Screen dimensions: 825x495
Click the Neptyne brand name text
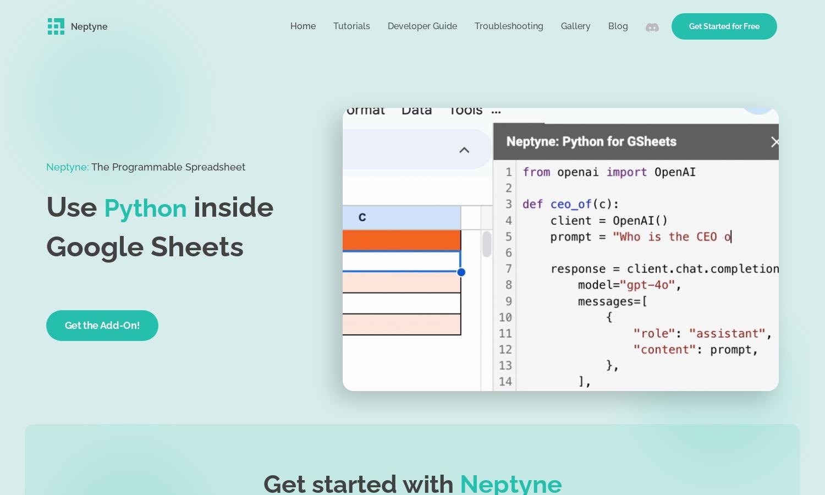[x=89, y=26]
